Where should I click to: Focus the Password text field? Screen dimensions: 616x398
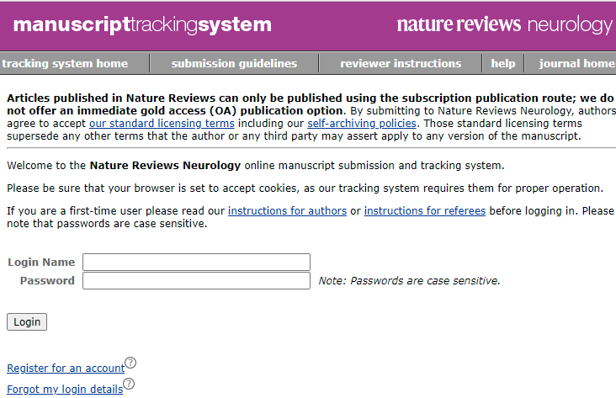196,280
